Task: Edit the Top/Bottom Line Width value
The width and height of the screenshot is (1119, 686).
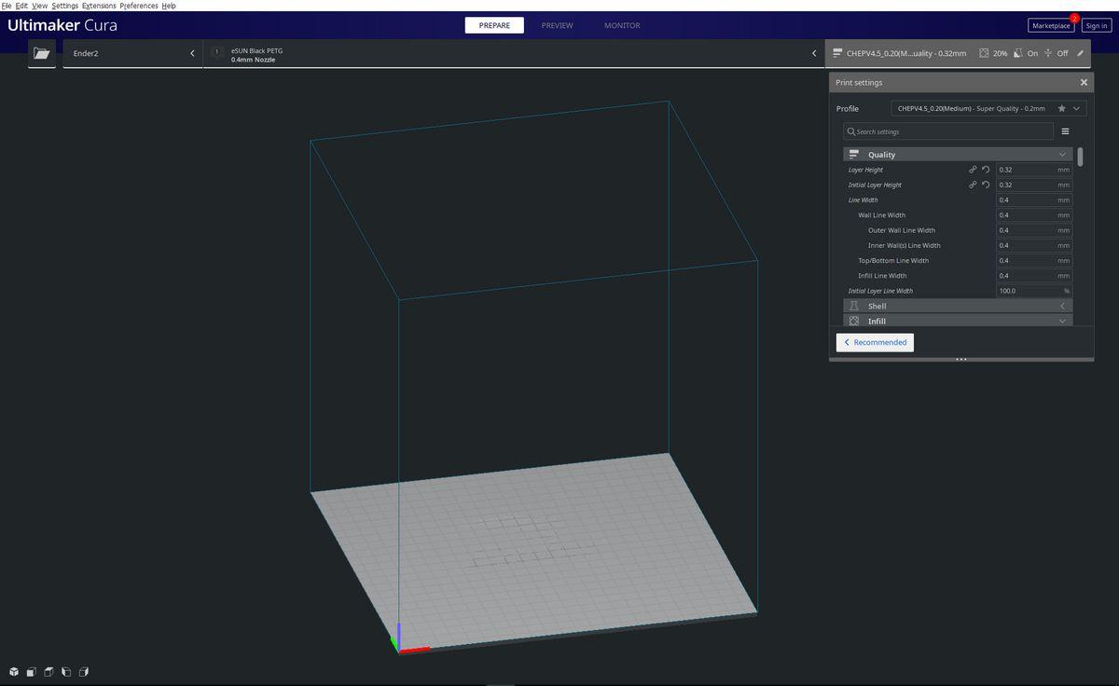Action: 1033,260
